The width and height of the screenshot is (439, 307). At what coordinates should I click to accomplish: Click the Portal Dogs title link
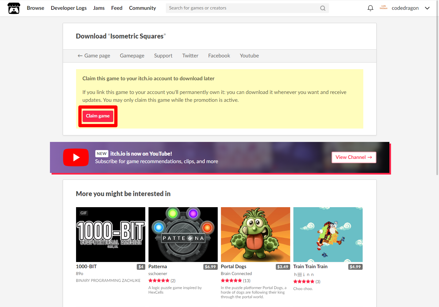coord(233,267)
